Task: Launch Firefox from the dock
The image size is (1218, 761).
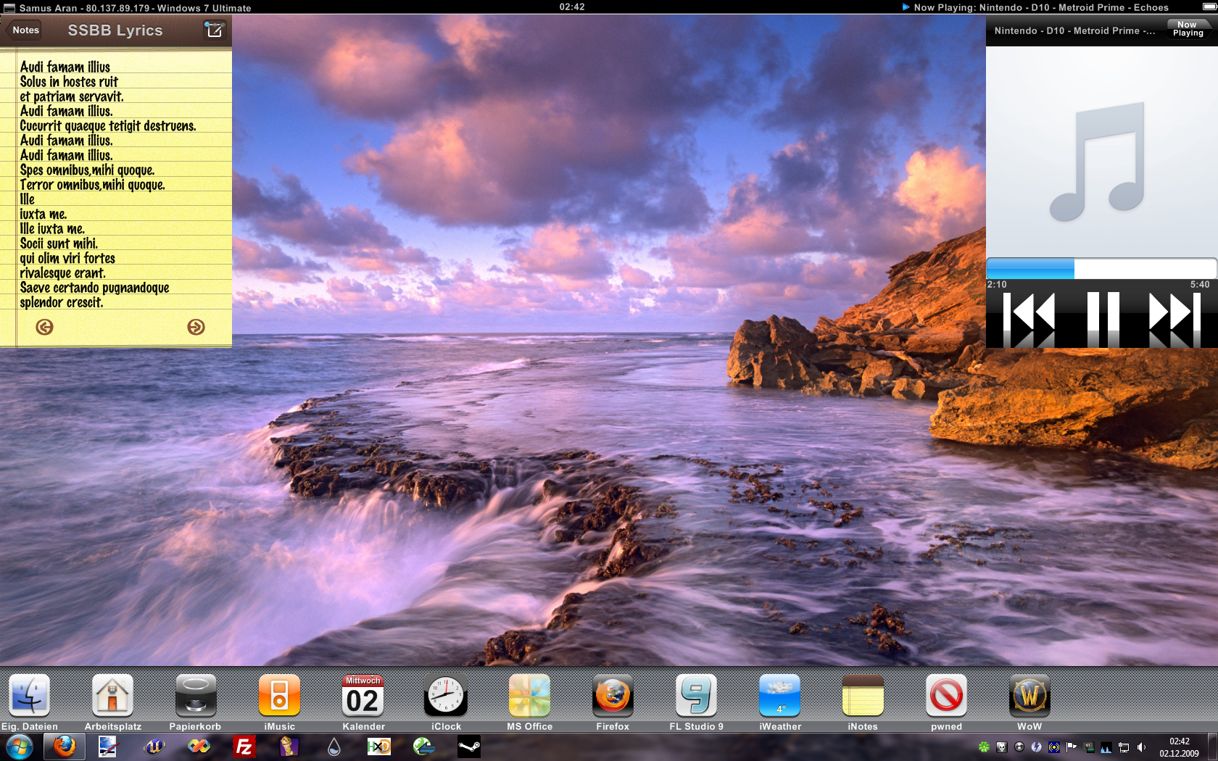Action: pos(613,695)
